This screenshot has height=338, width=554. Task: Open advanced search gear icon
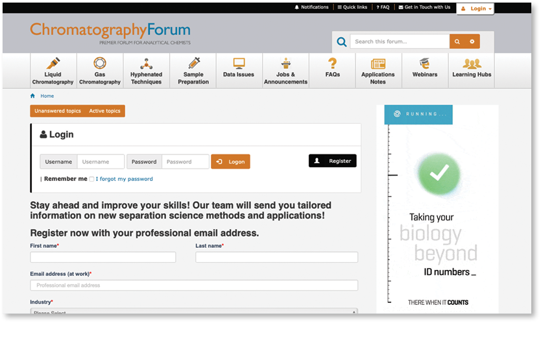click(x=472, y=42)
